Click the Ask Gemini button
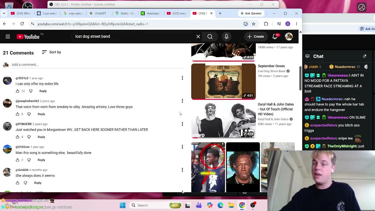 click(251, 13)
